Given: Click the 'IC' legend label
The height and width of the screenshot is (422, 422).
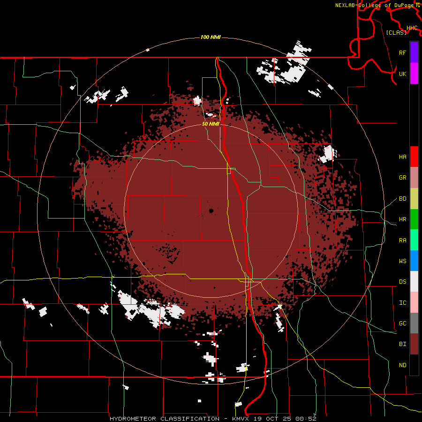Looking at the screenshot, I should click(x=402, y=303).
